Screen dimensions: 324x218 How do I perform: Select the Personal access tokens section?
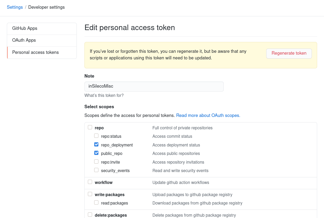[x=35, y=53]
